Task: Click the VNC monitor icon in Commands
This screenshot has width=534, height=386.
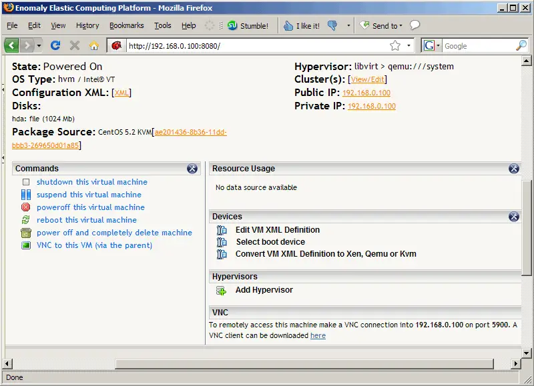Action: [x=26, y=245]
